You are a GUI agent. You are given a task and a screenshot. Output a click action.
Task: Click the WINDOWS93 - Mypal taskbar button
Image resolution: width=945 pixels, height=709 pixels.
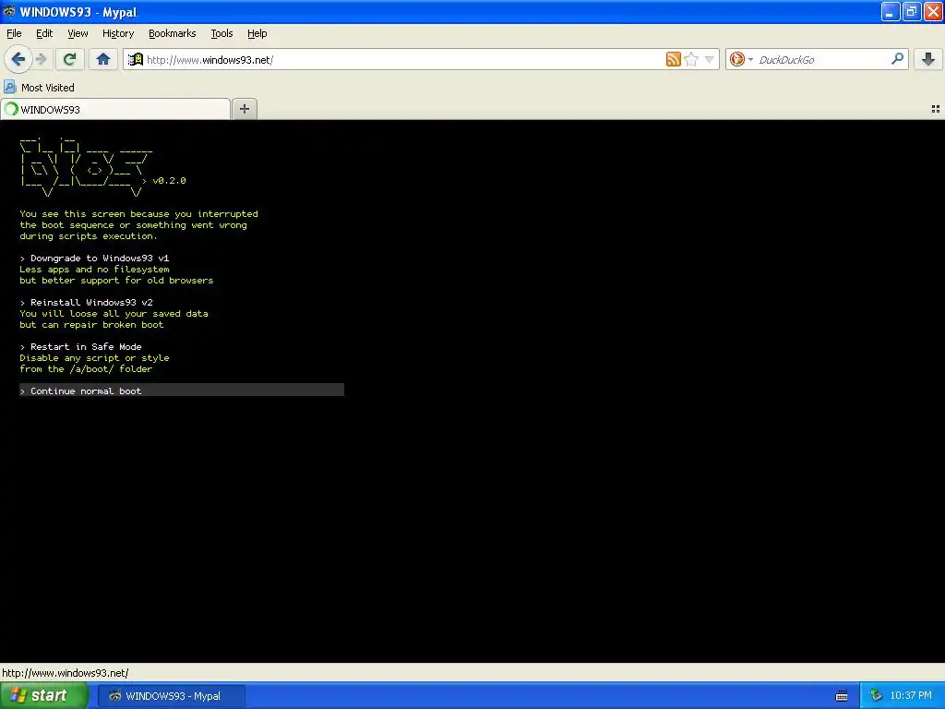172,696
